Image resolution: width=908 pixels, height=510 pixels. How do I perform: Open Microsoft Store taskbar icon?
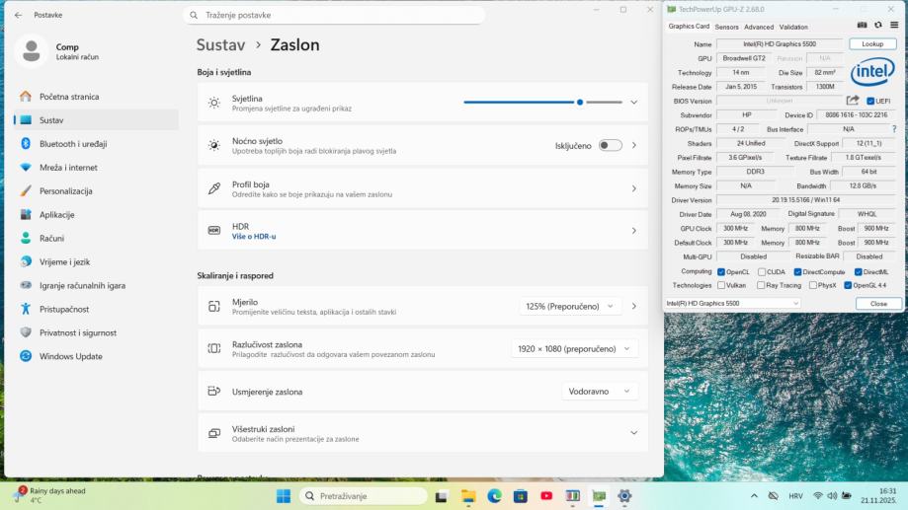tap(520, 496)
